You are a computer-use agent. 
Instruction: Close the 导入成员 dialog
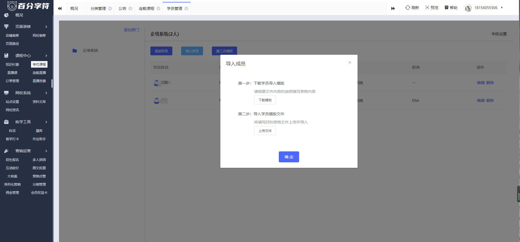[350, 62]
